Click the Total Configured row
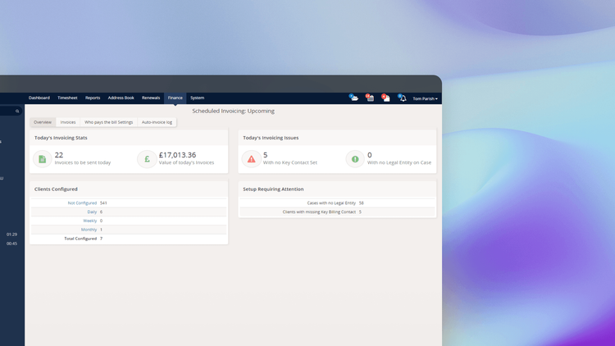 (x=129, y=239)
